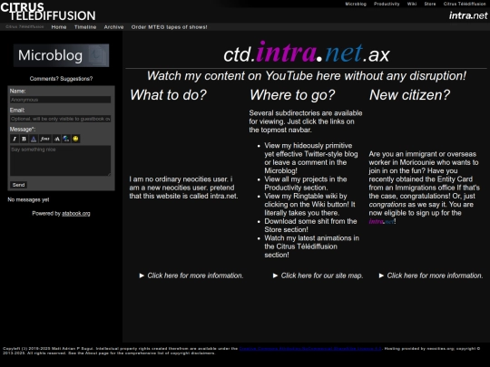Click the intra.net logo at top right

(x=468, y=15)
